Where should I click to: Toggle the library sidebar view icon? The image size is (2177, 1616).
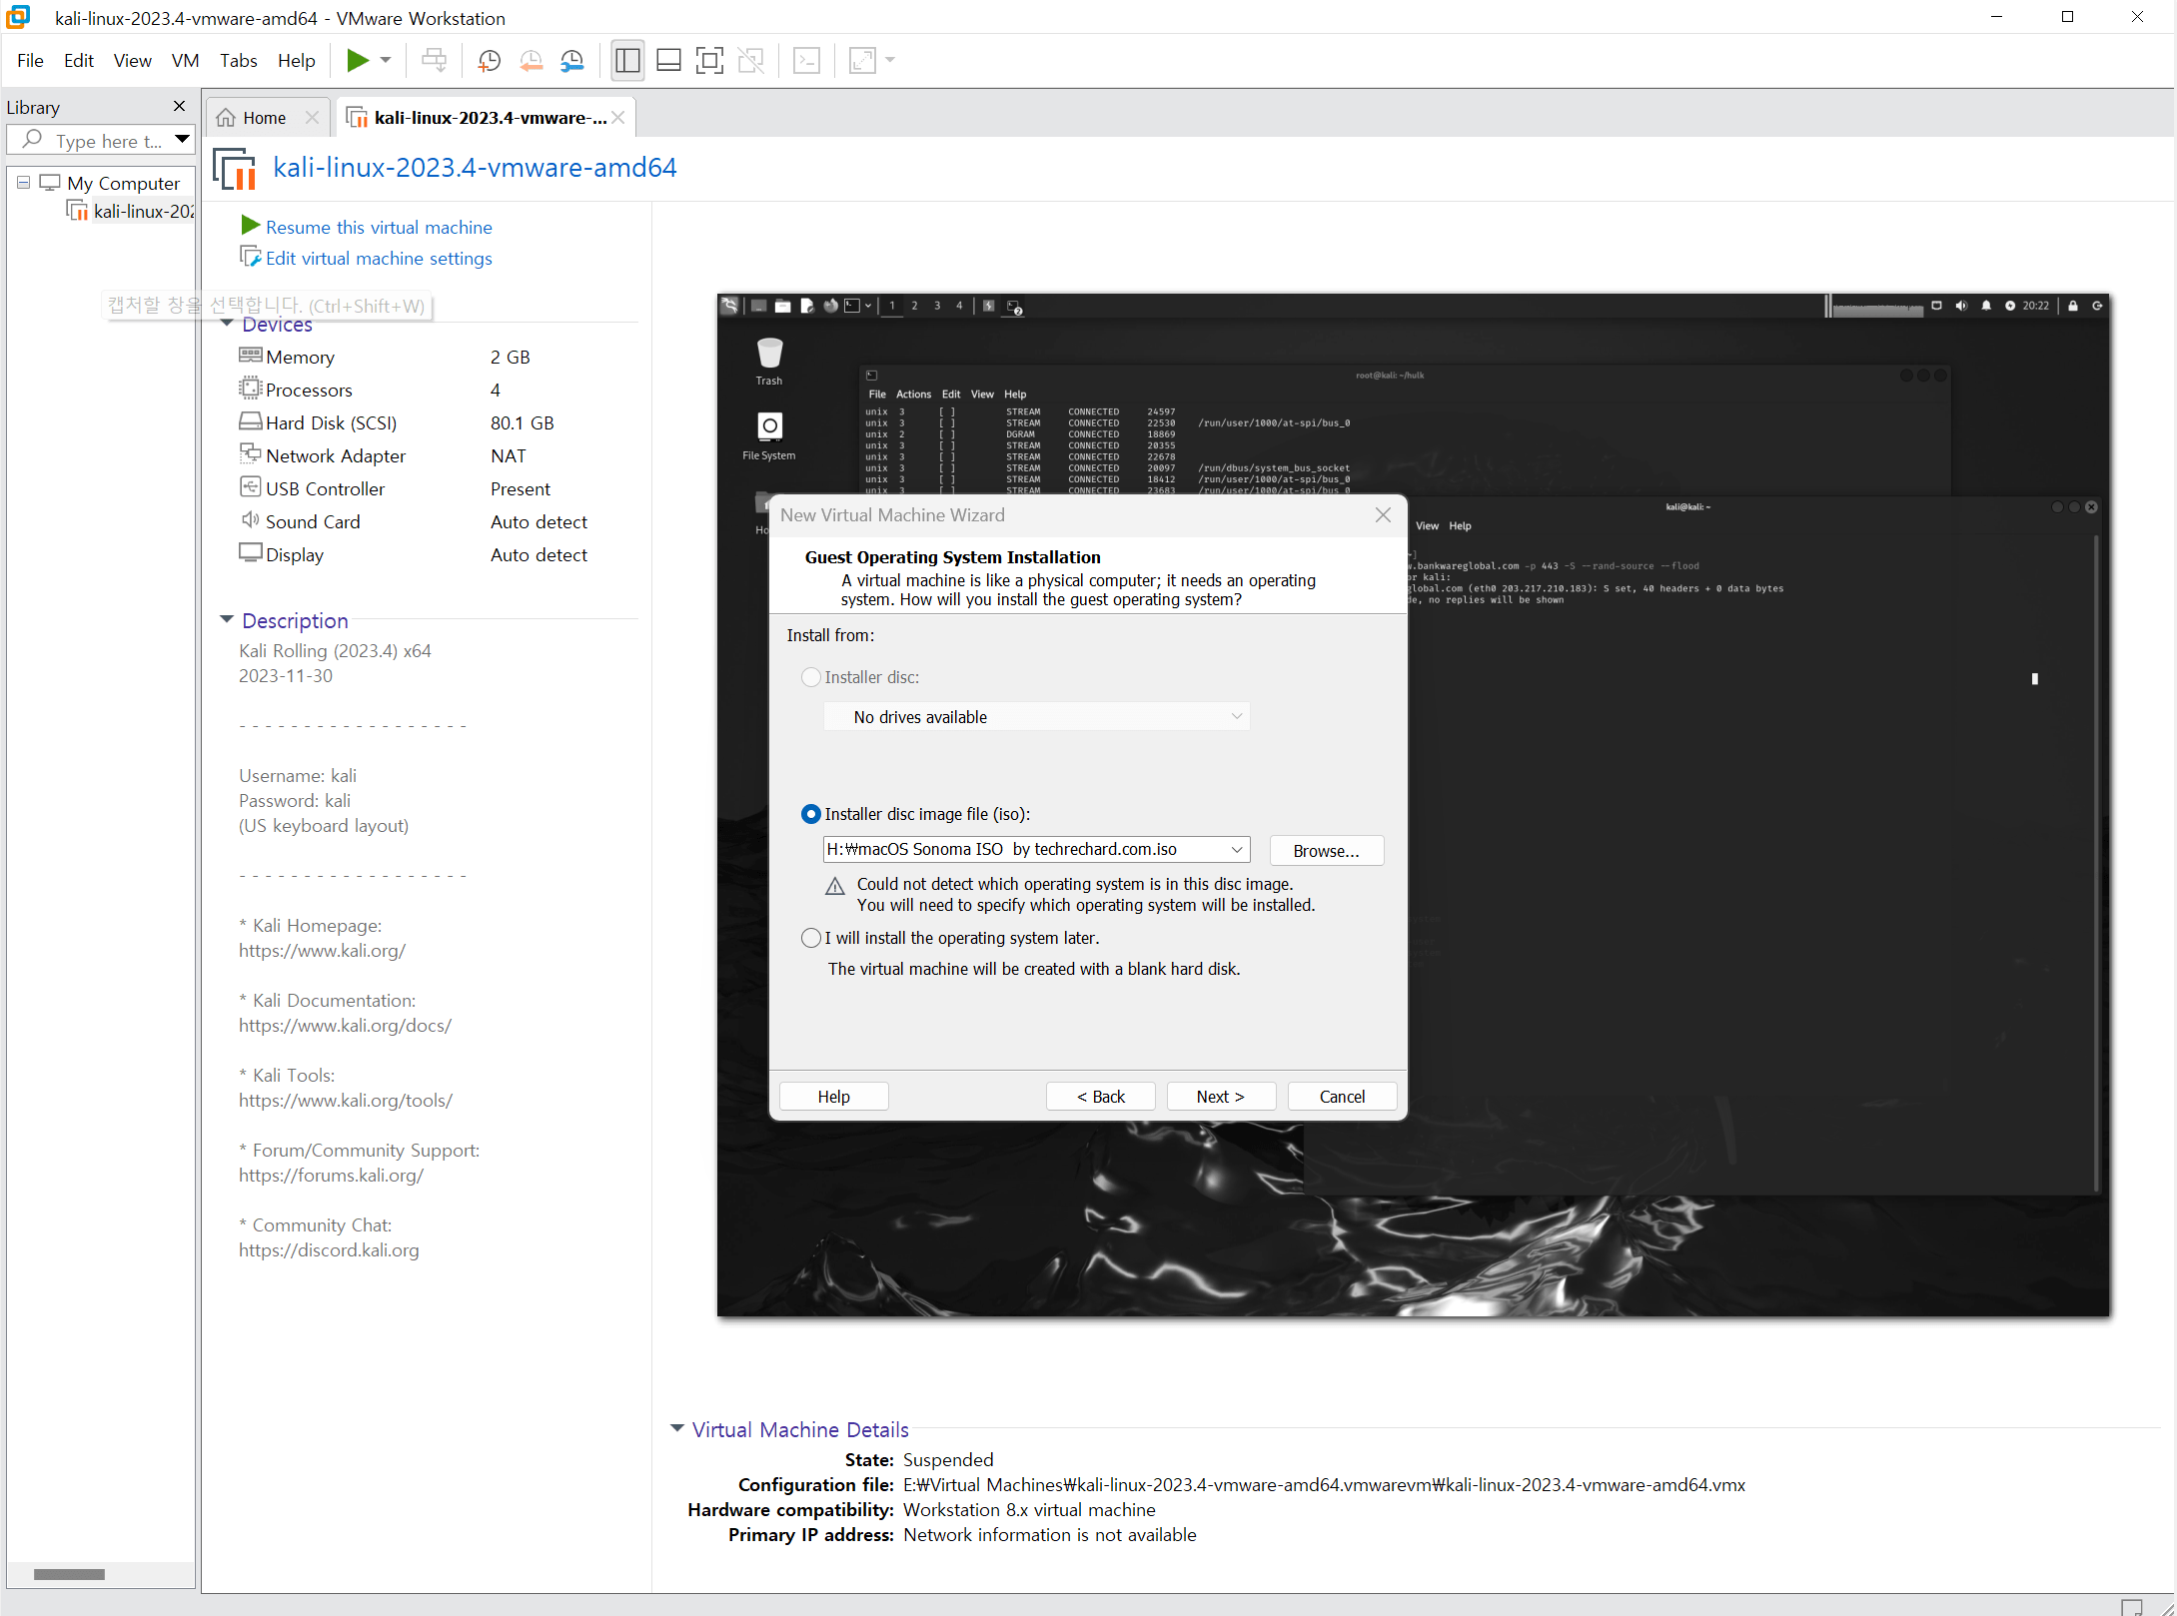[x=627, y=61]
